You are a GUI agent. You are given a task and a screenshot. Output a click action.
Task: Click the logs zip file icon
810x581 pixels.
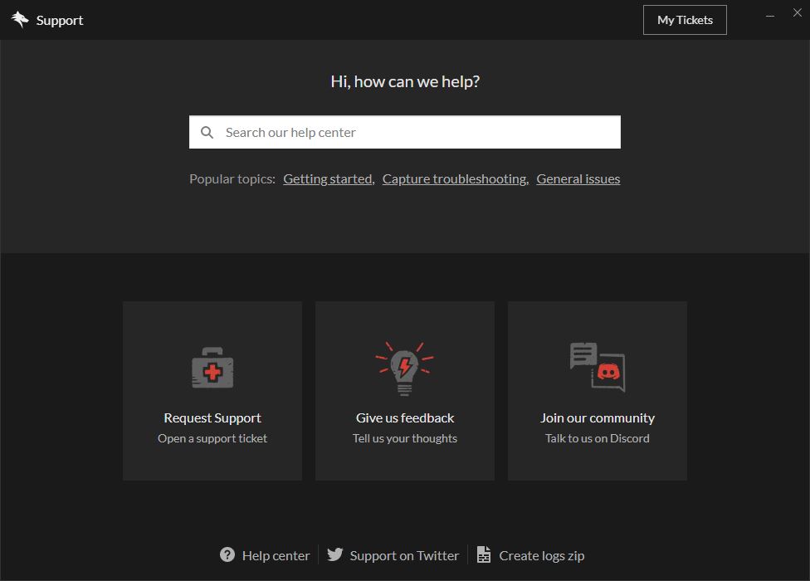pos(484,554)
